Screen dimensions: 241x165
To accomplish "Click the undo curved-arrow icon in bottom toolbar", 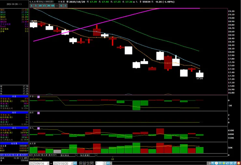I will point(227,163).
